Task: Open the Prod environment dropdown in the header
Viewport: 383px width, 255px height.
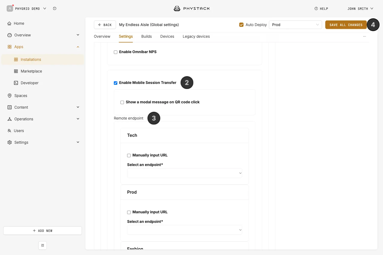Action: [x=295, y=25]
